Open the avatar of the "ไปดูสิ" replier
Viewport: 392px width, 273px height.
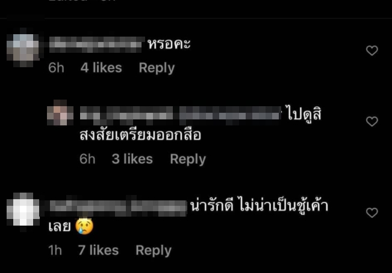[60, 113]
